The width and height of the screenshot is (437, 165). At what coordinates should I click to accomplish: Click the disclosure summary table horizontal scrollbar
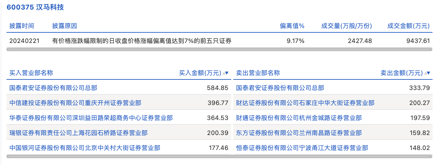pos(219,49)
